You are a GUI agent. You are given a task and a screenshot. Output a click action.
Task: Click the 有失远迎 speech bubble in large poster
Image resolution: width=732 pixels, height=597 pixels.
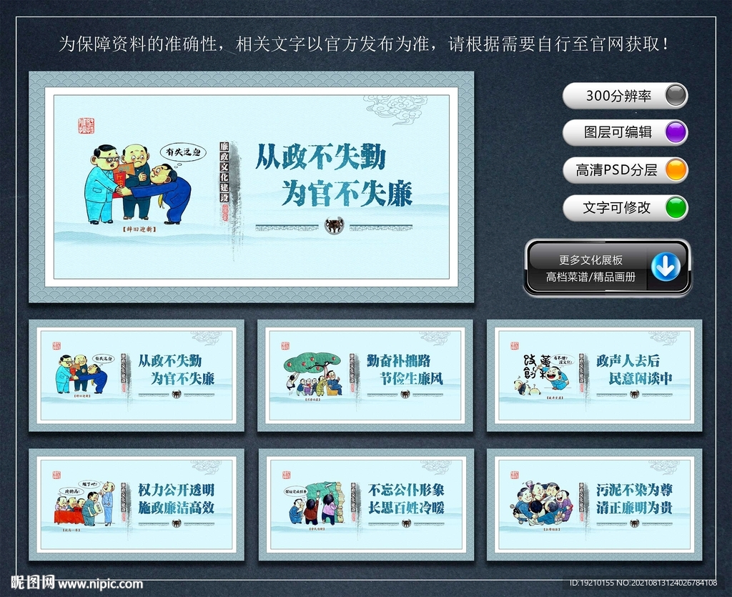pos(182,152)
